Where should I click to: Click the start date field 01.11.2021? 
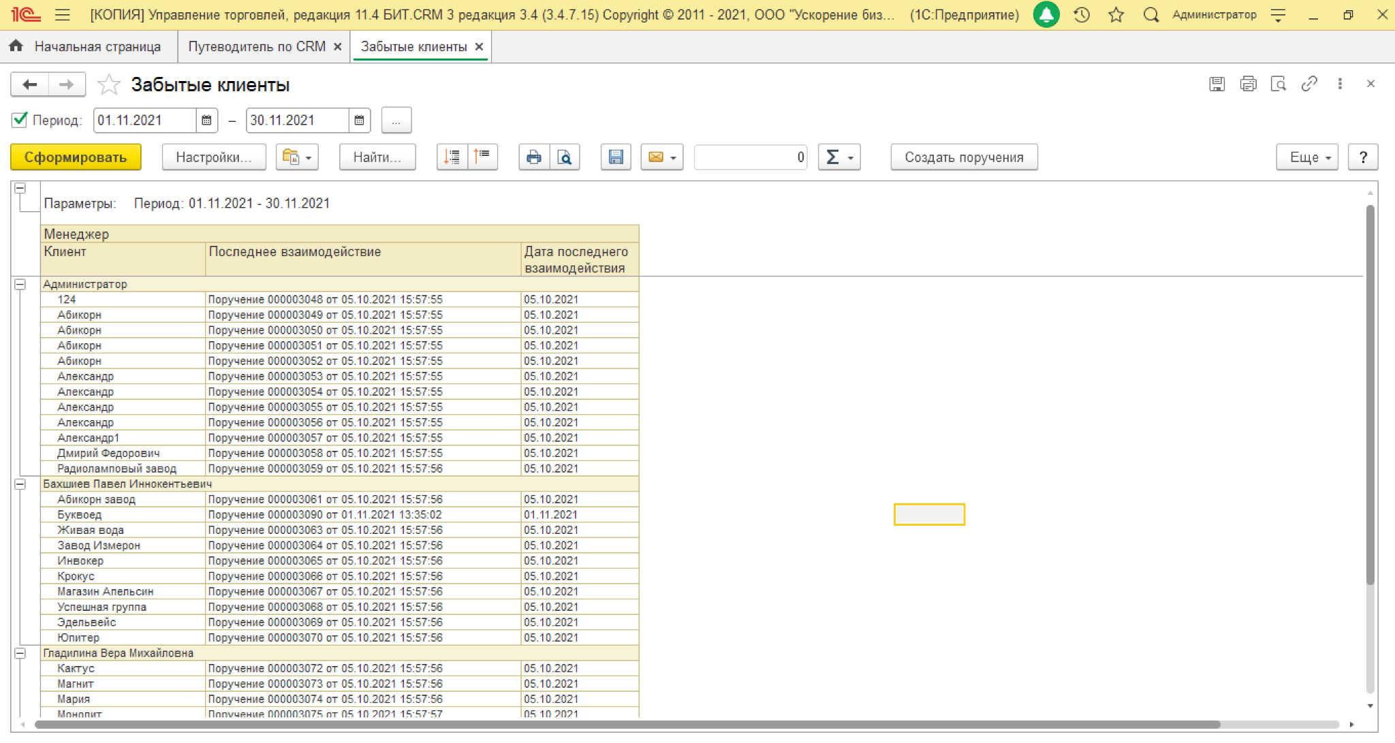pyautogui.click(x=145, y=121)
